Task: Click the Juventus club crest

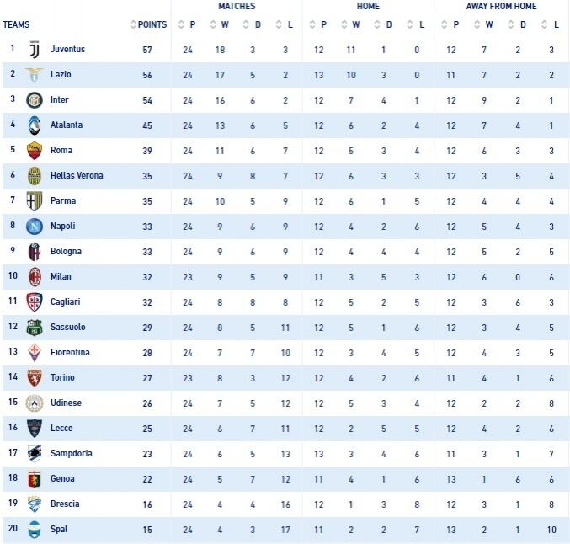Action: tap(35, 50)
